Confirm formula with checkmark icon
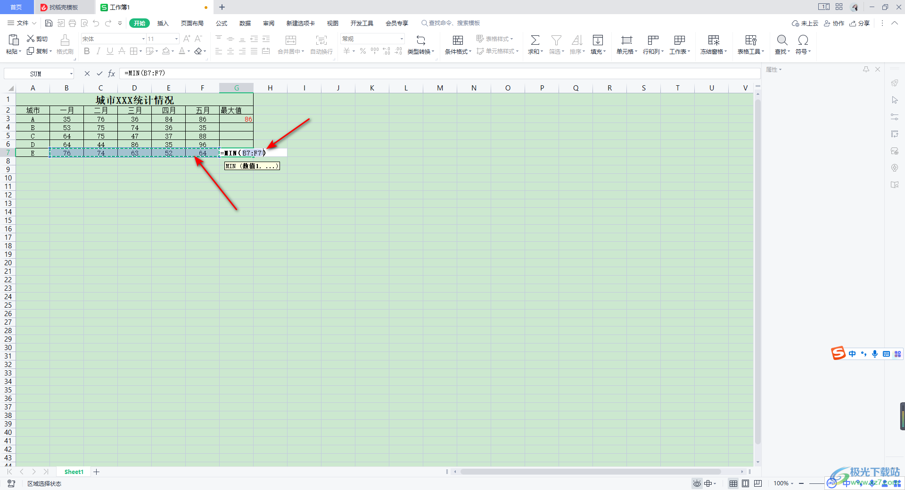 click(99, 73)
